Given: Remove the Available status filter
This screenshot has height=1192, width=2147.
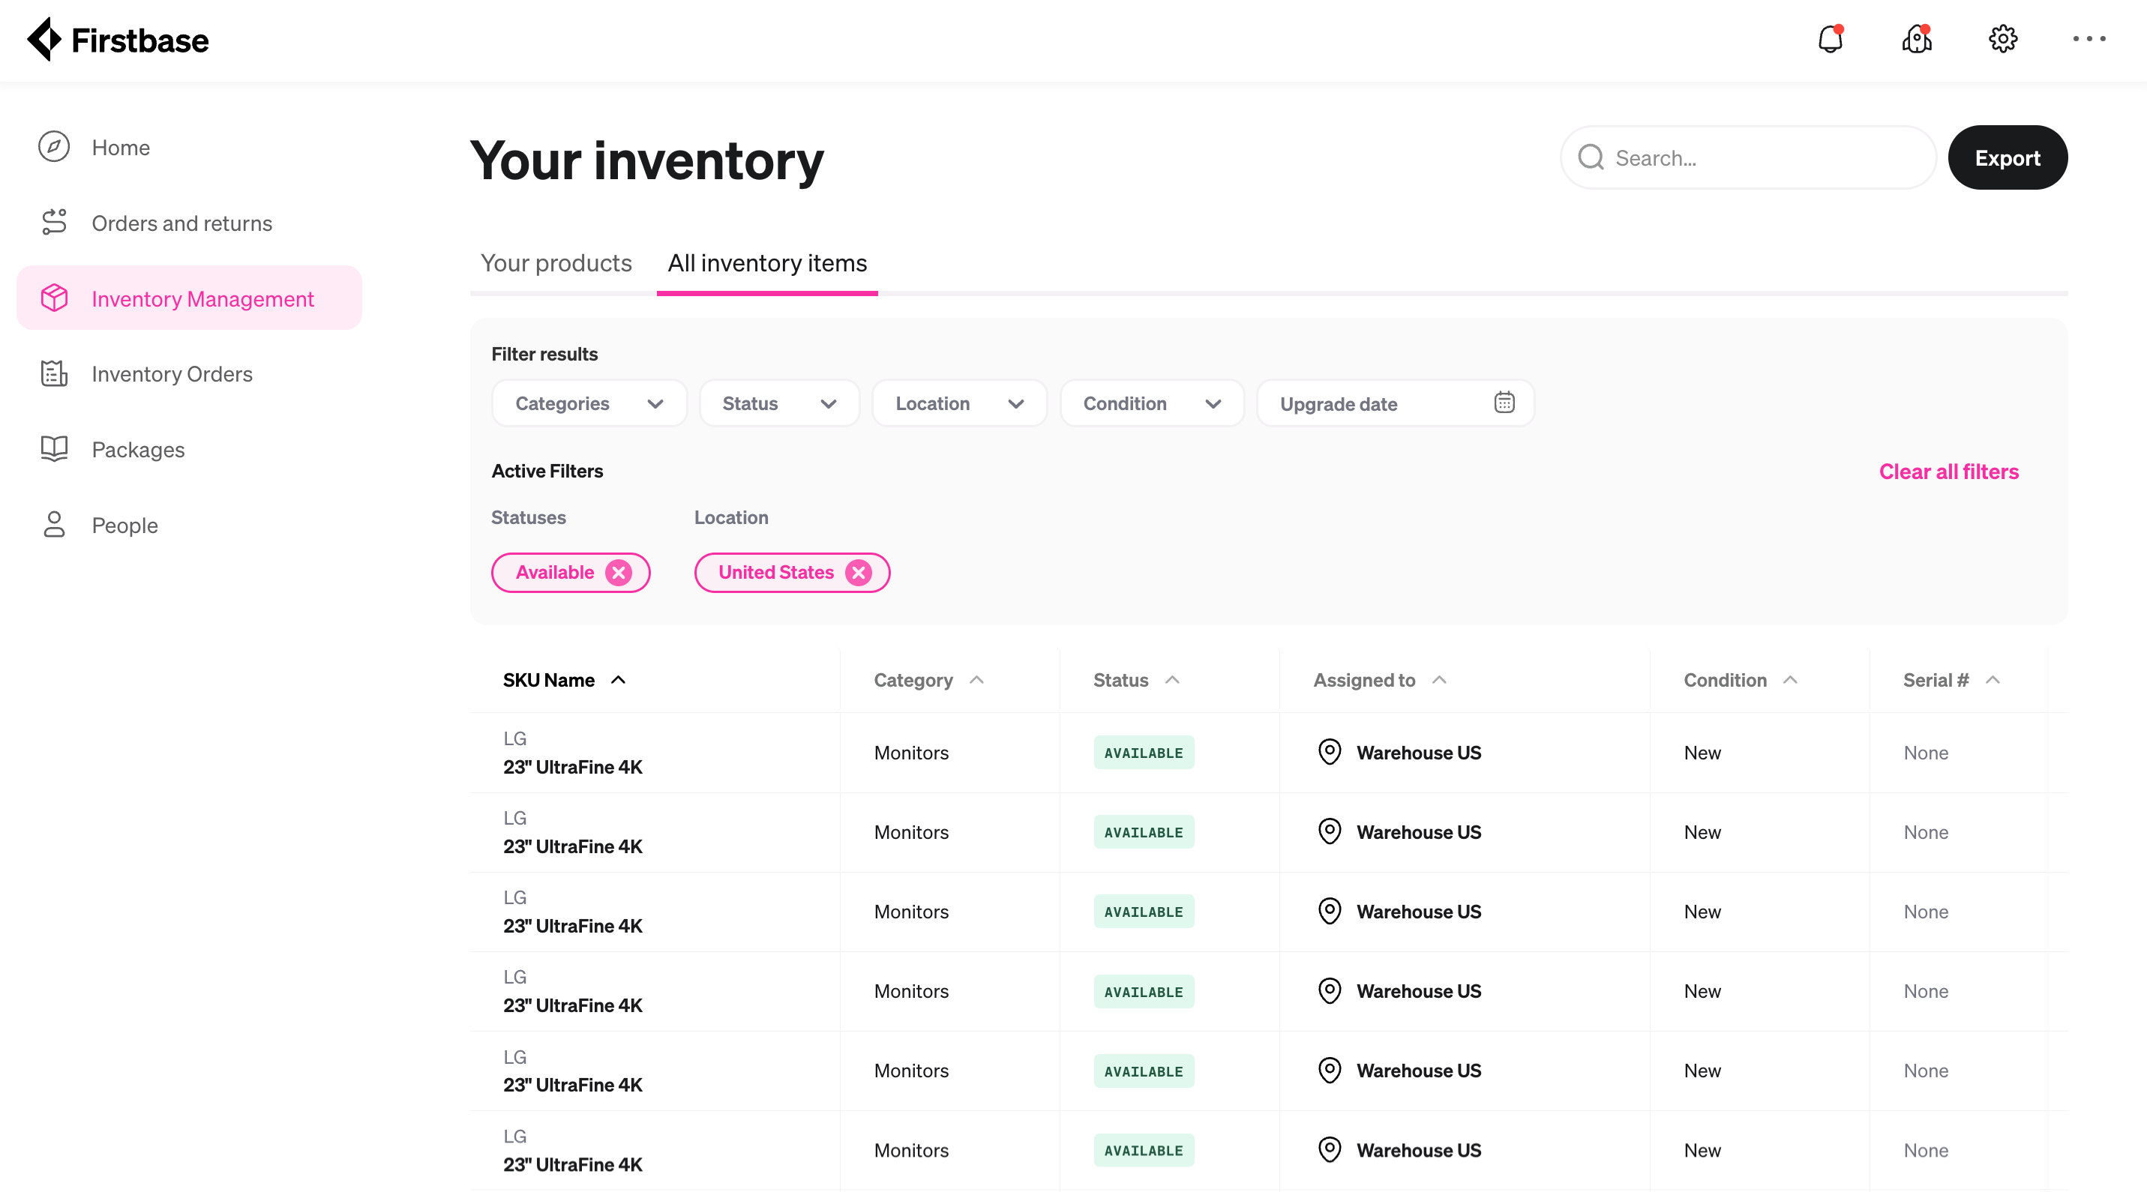Looking at the screenshot, I should (619, 572).
